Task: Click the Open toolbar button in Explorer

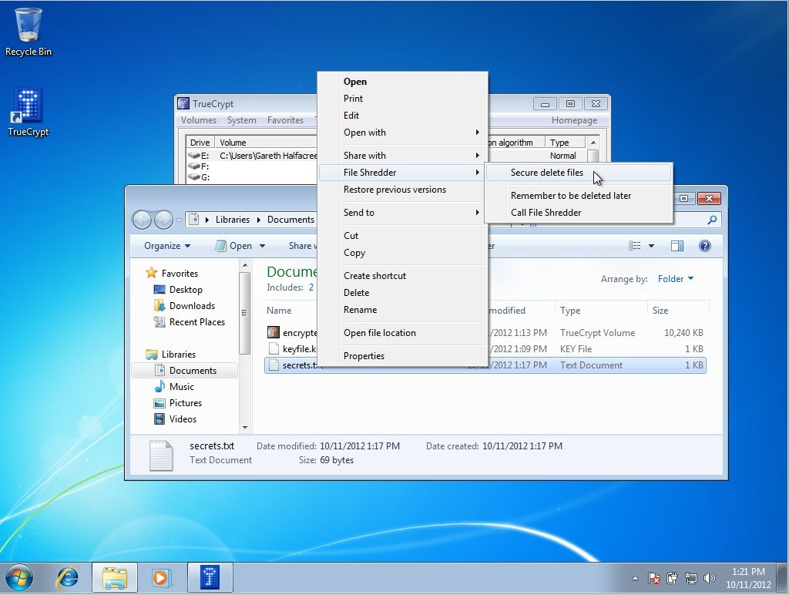Action: pyautogui.click(x=235, y=246)
